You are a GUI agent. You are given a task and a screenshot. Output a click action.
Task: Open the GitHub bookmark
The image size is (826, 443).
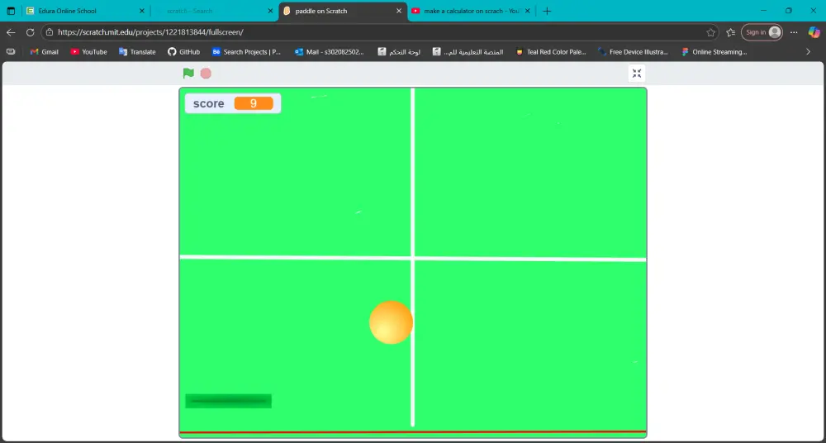[x=183, y=52]
